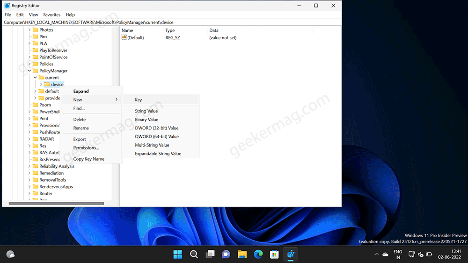Create a new Binary Value

161,120
